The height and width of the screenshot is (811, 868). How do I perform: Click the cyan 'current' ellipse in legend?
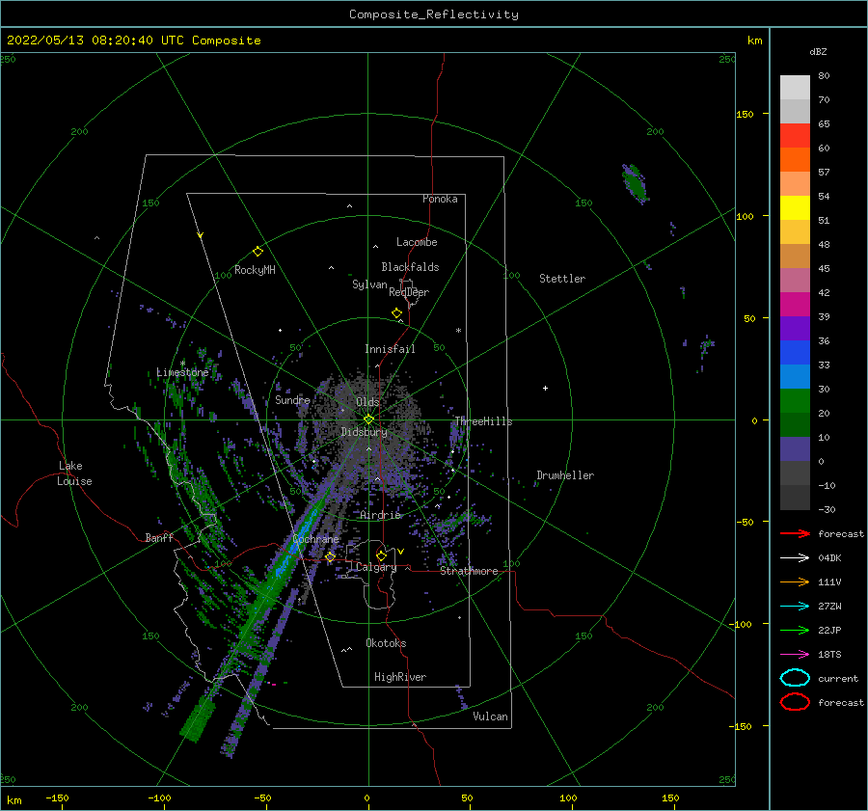point(795,678)
